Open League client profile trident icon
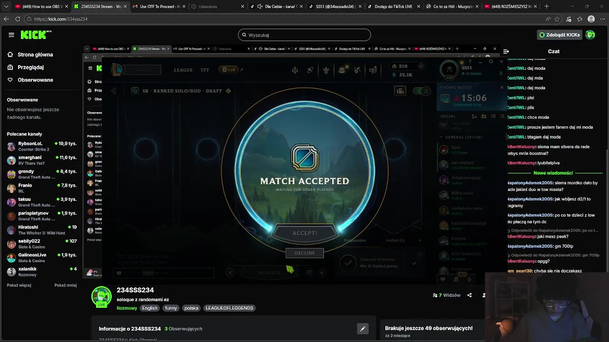This screenshot has width=609, height=342. pos(295,70)
